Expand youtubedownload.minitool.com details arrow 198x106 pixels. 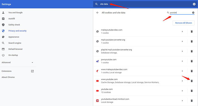[x=182, y=101]
